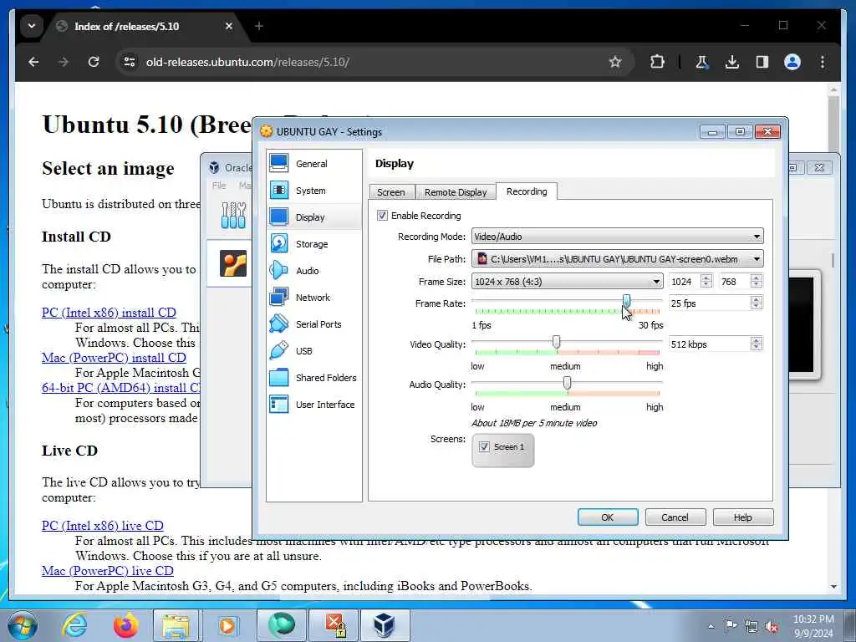The width and height of the screenshot is (856, 642).
Task: View site information icon in address bar
Action: [x=130, y=62]
